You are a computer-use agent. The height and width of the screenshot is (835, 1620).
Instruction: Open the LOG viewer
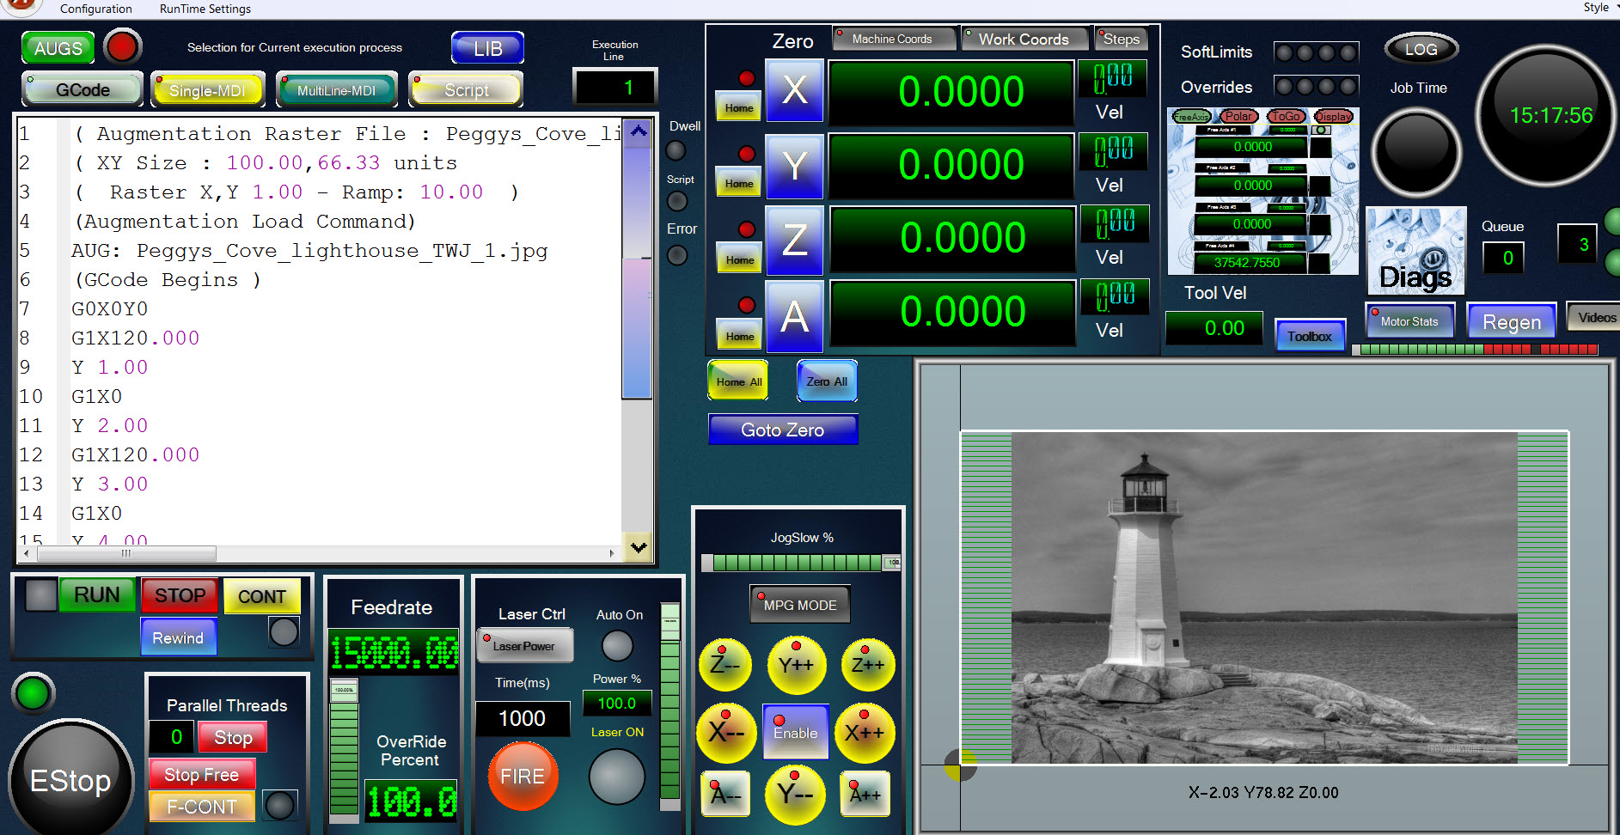click(x=1421, y=50)
